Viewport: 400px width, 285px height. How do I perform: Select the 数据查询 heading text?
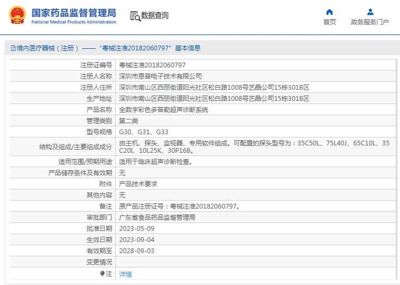pos(155,15)
